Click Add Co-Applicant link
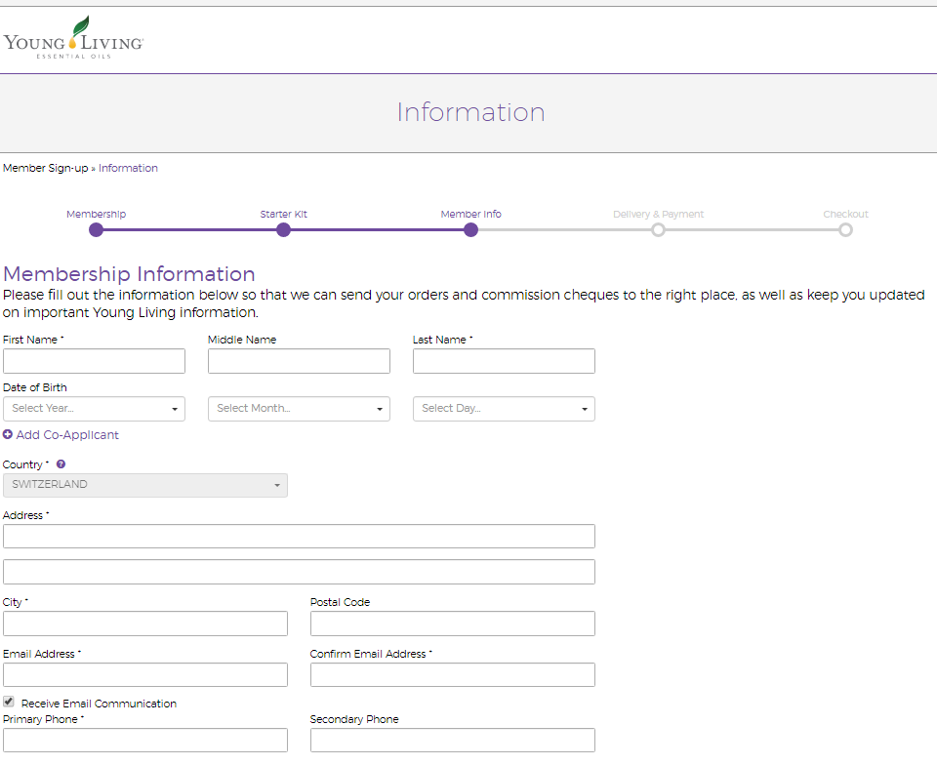The width and height of the screenshot is (937, 765). tap(67, 435)
